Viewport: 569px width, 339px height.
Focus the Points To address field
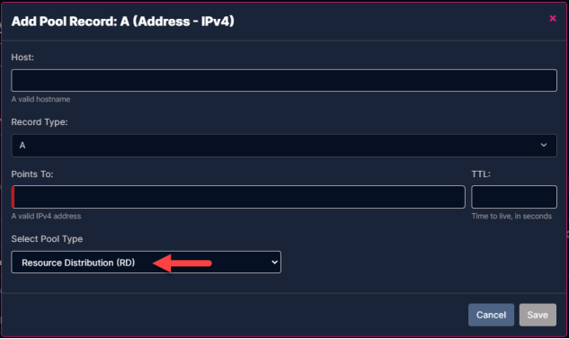(238, 197)
